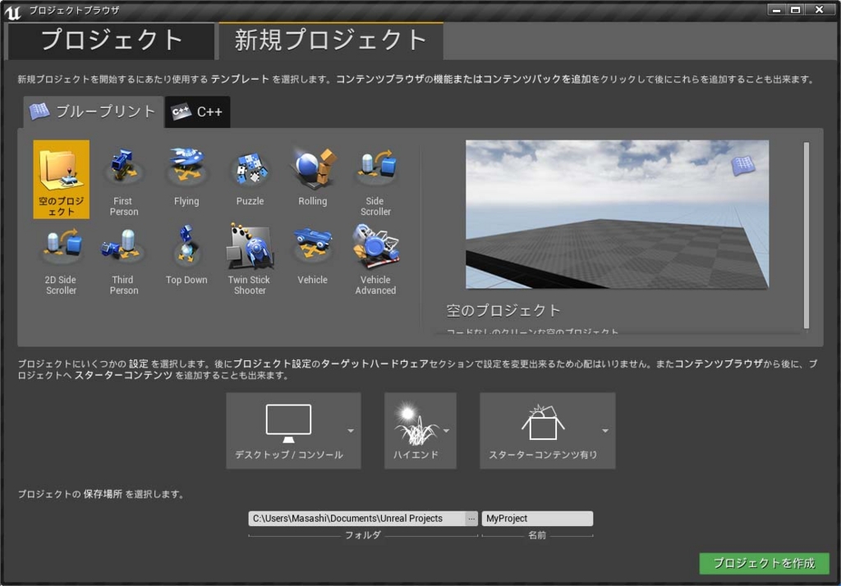Click the MyProject name field
Image resolution: width=841 pixels, height=586 pixels.
[x=537, y=519]
